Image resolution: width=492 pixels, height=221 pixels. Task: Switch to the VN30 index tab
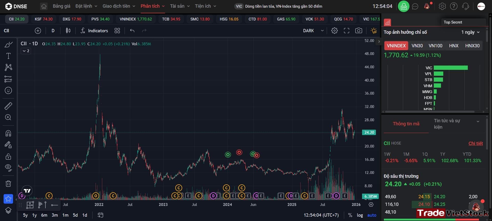click(417, 46)
